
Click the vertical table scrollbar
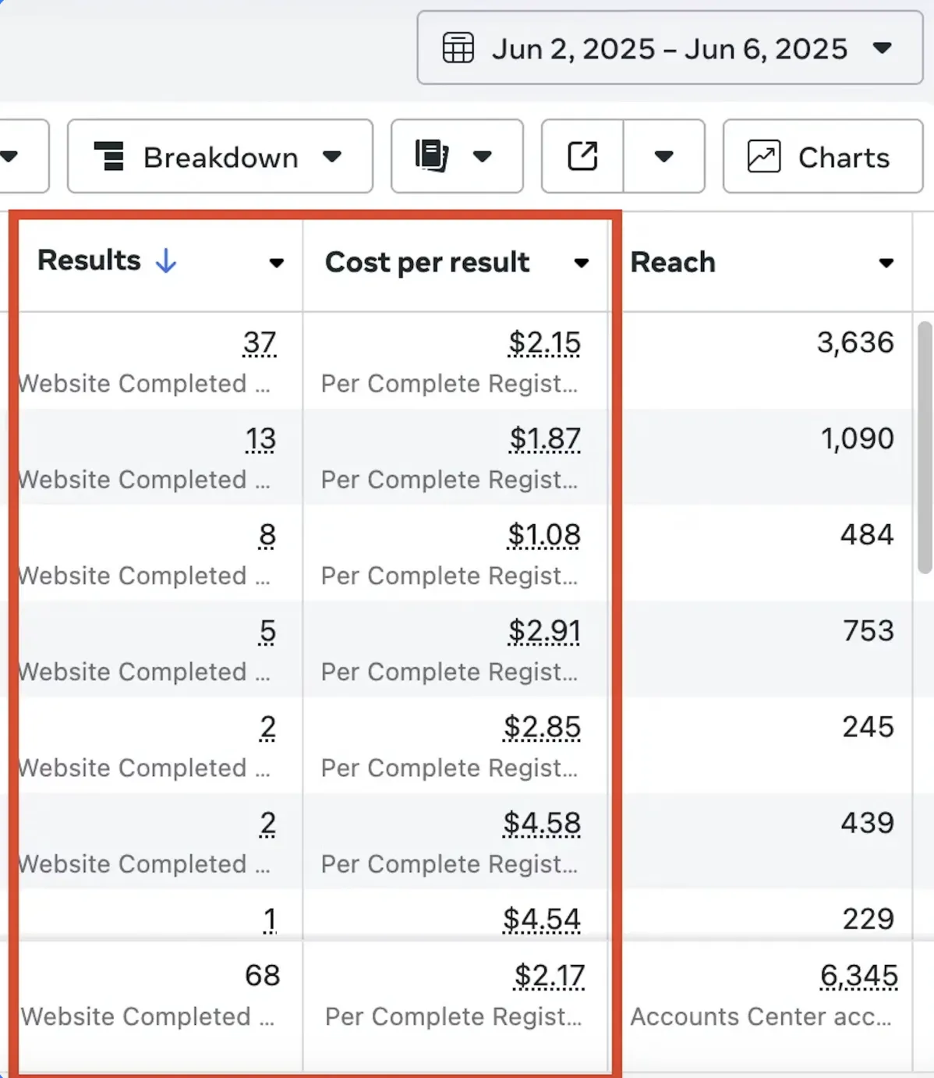pos(925,447)
